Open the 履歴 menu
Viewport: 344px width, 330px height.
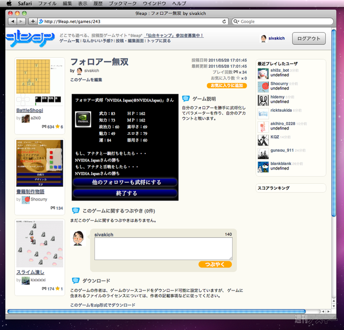98,3
